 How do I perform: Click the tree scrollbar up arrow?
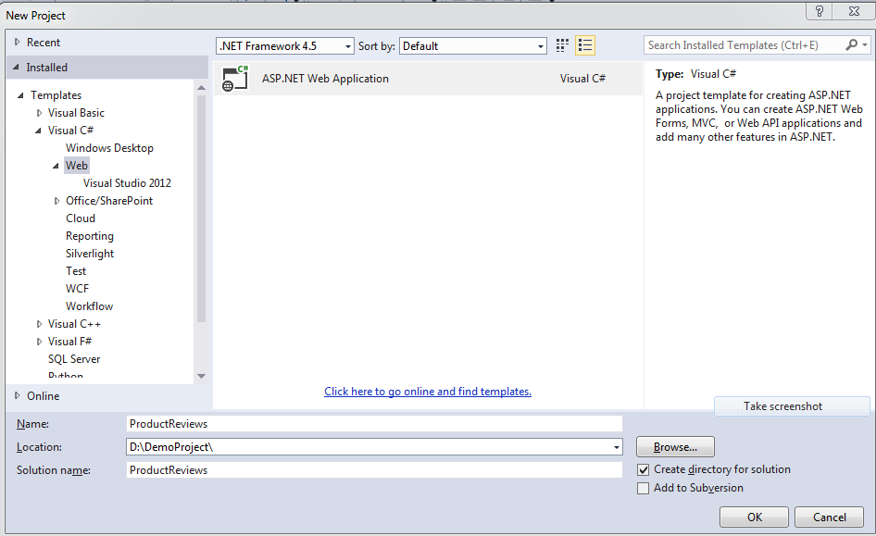201,88
